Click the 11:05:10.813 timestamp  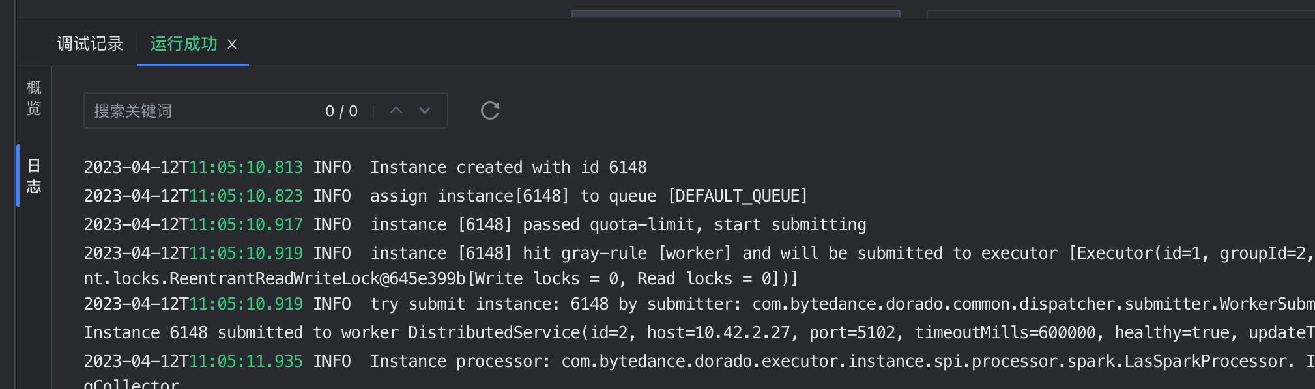point(246,168)
